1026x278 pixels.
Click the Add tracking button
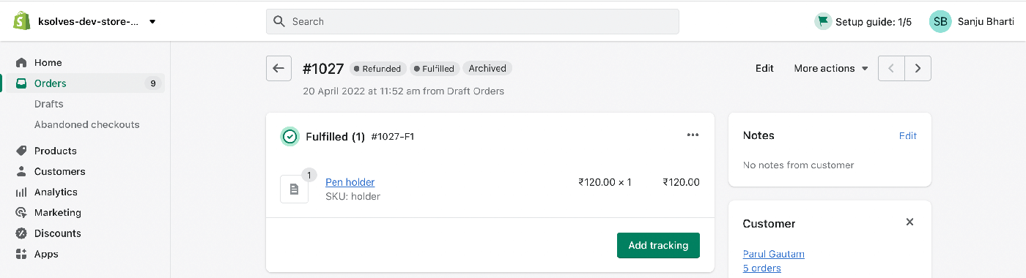point(658,245)
